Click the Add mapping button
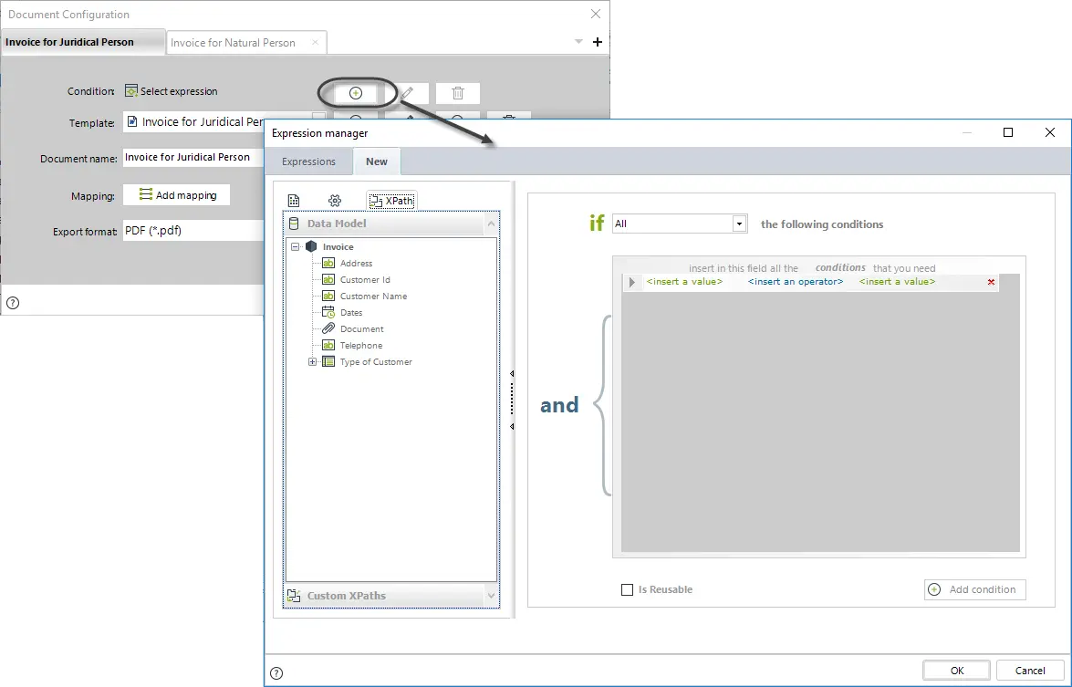This screenshot has width=1072, height=687. [x=176, y=195]
